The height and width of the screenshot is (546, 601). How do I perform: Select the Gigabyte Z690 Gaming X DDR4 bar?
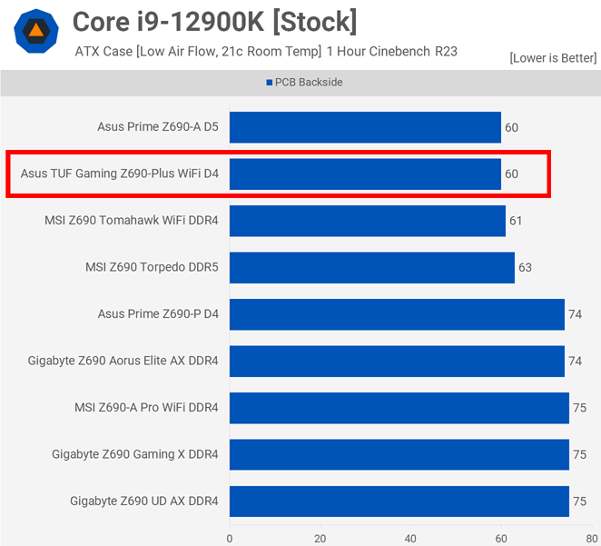[x=399, y=454]
